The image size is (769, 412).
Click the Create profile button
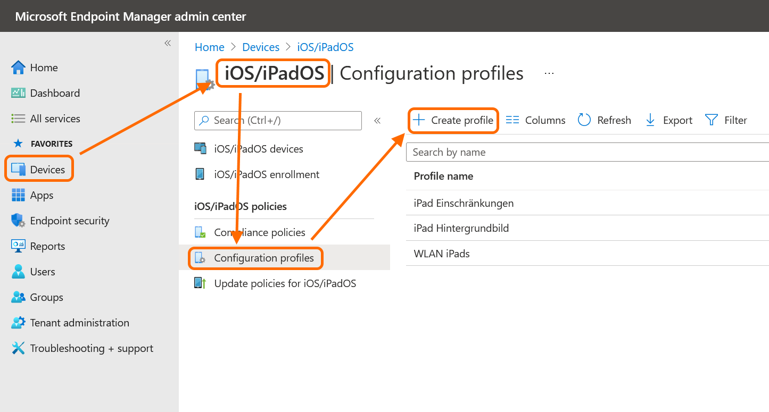click(453, 120)
